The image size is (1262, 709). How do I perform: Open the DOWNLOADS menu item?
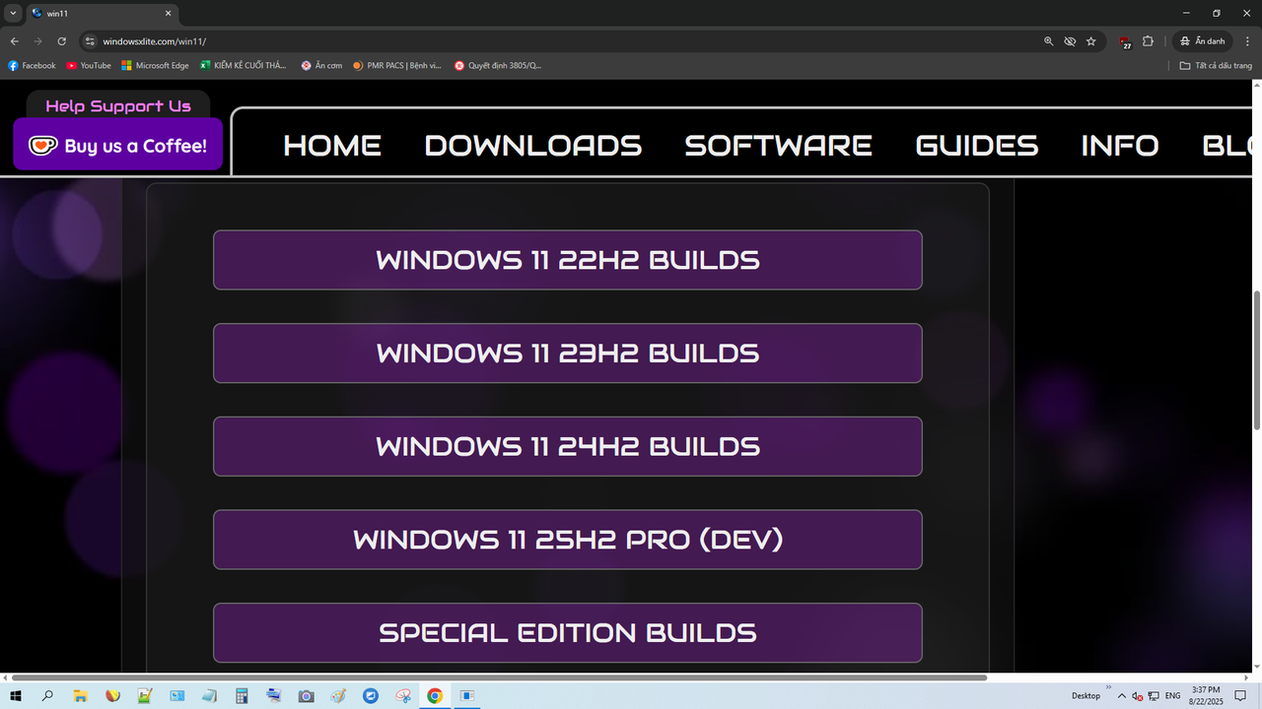point(532,145)
